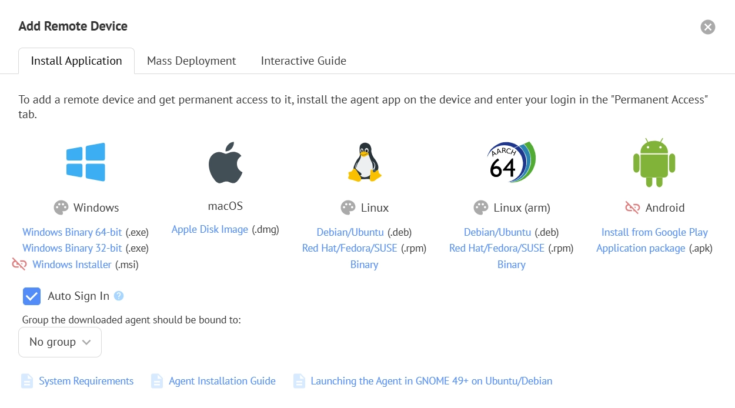Close the Add Remote Device dialog
This screenshot has height=408, width=735.
708,27
